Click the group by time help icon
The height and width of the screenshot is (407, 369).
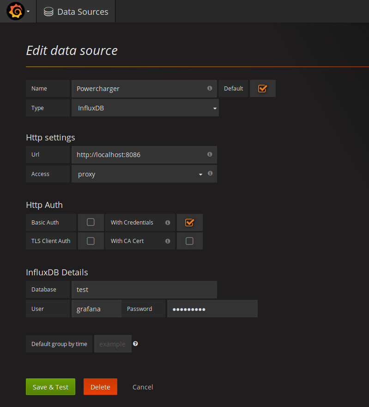click(135, 344)
